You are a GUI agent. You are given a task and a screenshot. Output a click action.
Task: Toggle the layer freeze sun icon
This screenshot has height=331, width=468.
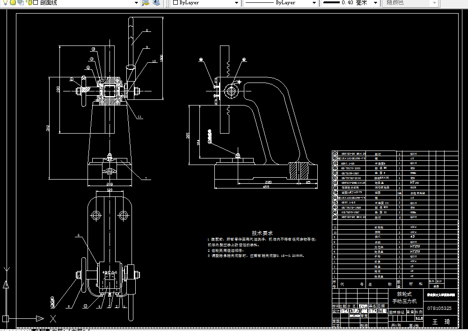coord(13,2)
